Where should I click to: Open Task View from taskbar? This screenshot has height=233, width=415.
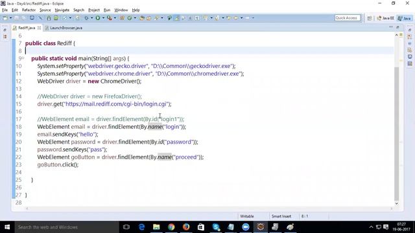tap(126, 227)
